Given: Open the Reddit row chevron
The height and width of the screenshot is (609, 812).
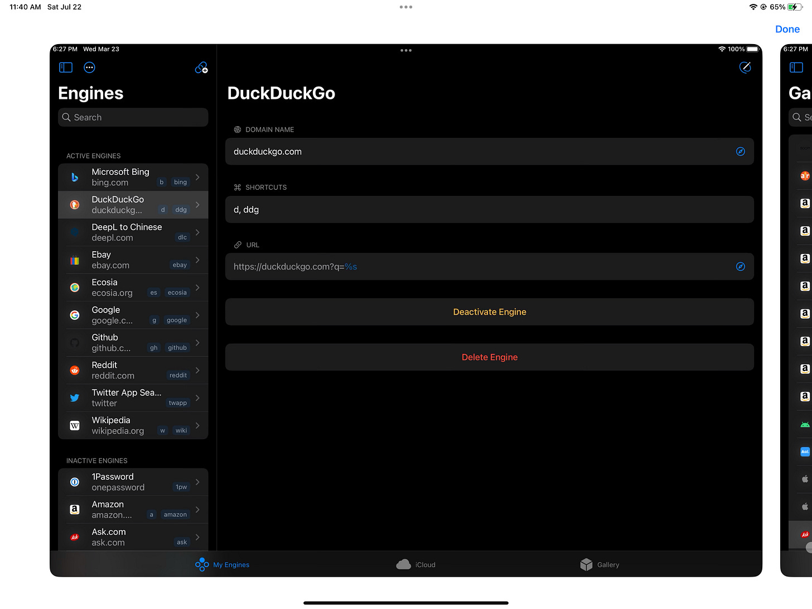Looking at the screenshot, I should (197, 370).
